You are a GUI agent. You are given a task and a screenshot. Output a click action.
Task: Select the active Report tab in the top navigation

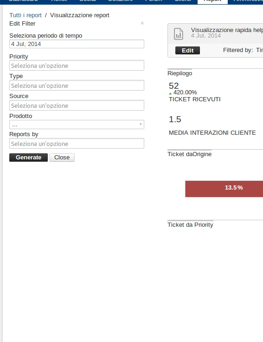(212, 1)
